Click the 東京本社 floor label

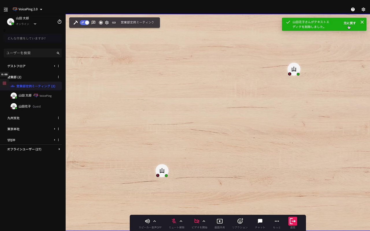pyautogui.click(x=13, y=129)
